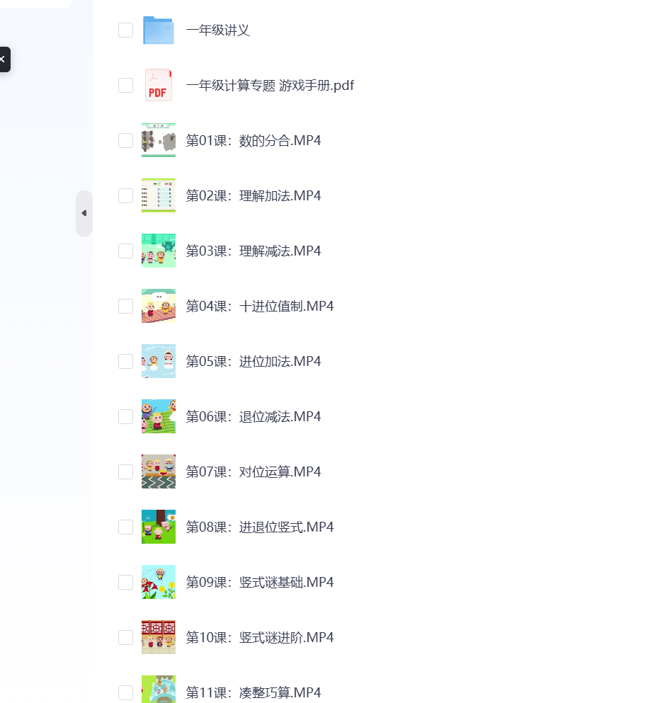Screen dimensions: 645x703
Task: Click thumbnail for 第02课 理解加法
Action: [x=158, y=195]
